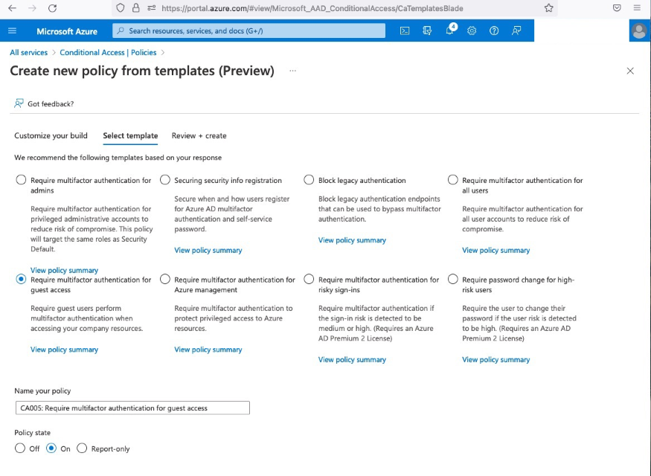Set Policy state to Off
This screenshot has width=651, height=476.
[x=20, y=448]
